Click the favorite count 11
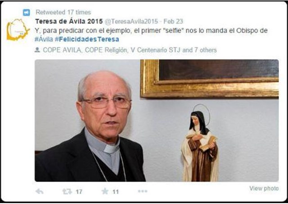Image resolution: width=288 pixels, height=204 pixels. coord(116,192)
